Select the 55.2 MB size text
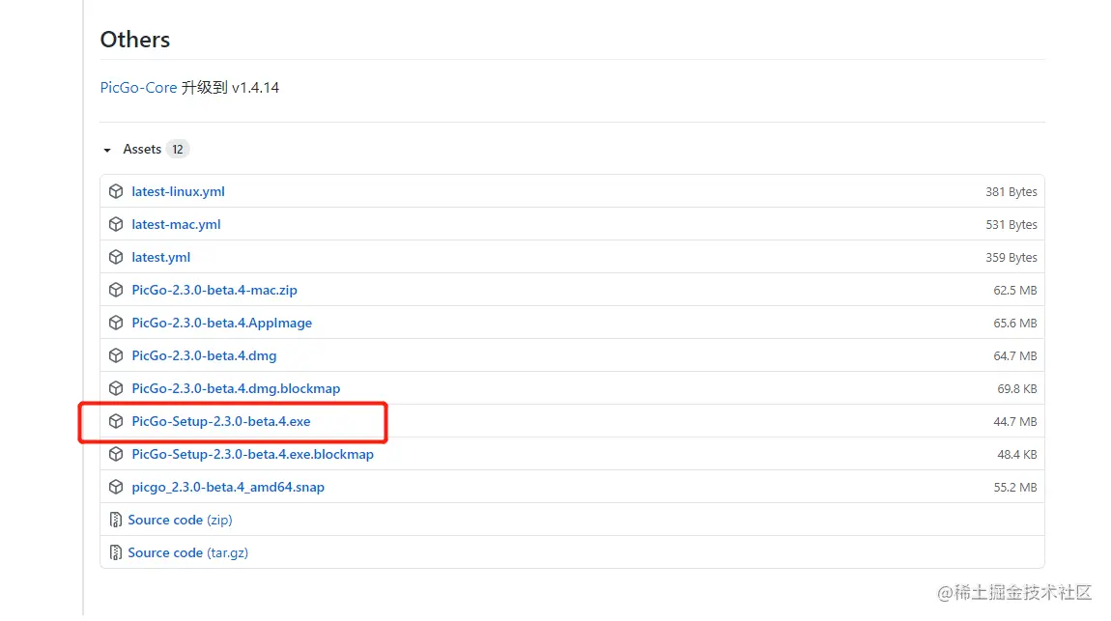1111x621 pixels. click(1014, 488)
